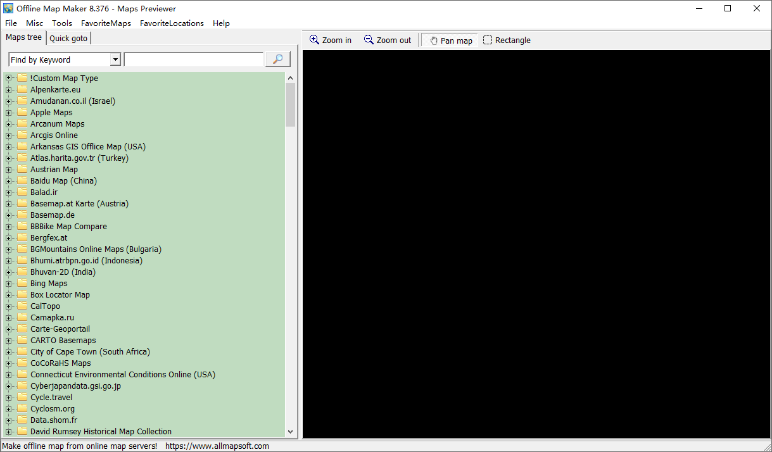
Task: Click the Zoom out magnifier icon
Action: tap(369, 40)
